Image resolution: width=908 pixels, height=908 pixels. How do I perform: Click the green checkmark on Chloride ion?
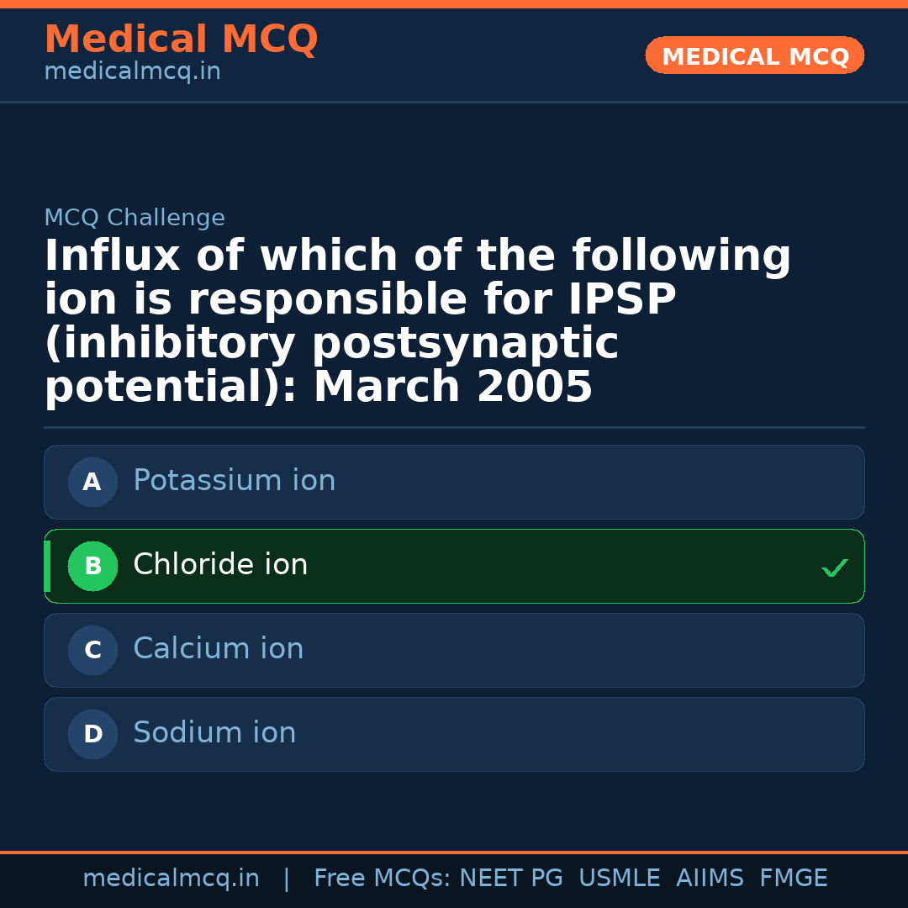(x=834, y=568)
